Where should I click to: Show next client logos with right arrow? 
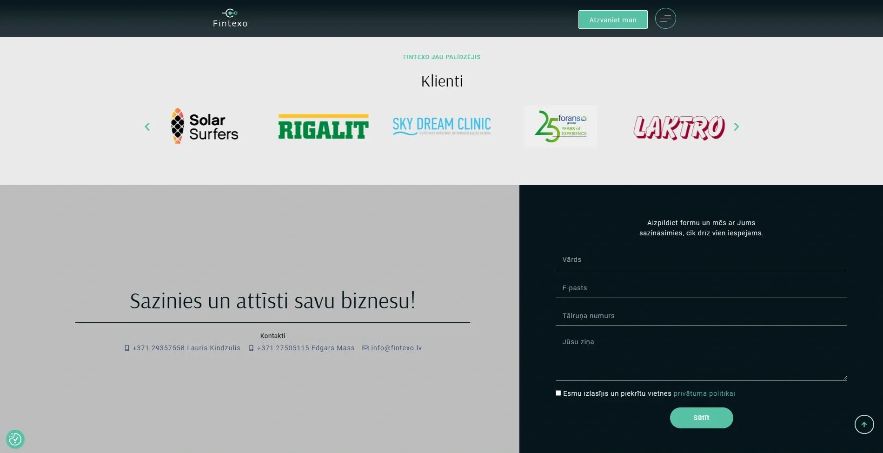tap(736, 127)
